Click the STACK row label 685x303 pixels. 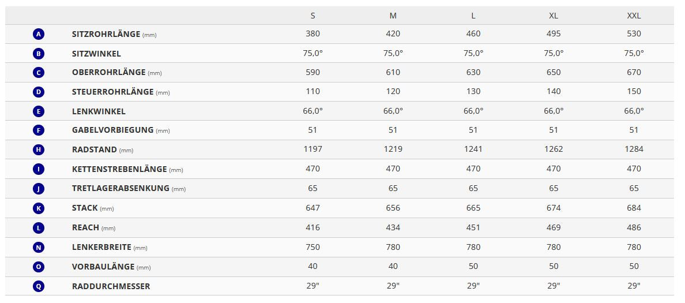click(85, 208)
